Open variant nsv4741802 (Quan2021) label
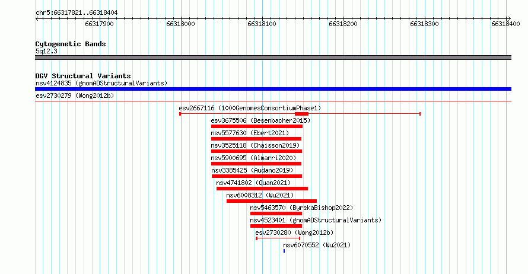Viewport: 528px width, 274px height. point(253,183)
